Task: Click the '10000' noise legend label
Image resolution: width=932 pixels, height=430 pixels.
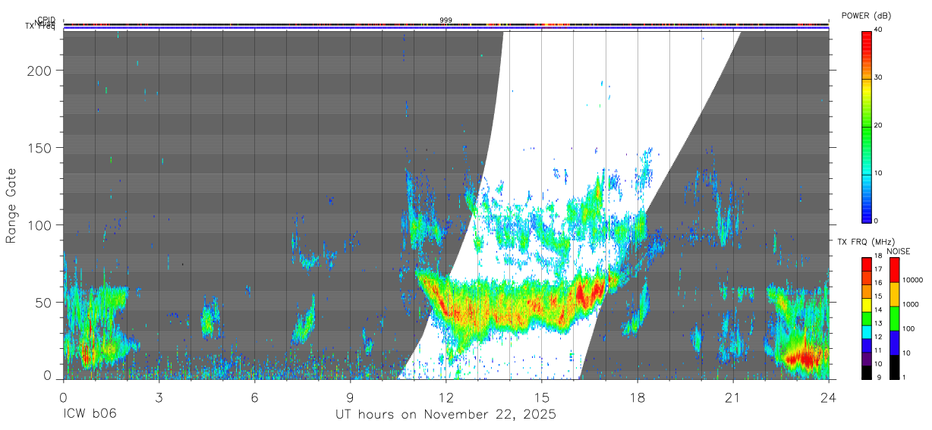Action: [x=912, y=281]
